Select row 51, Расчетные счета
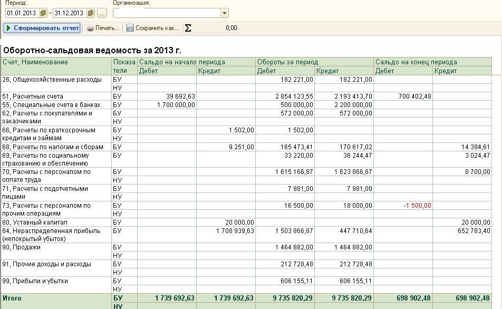This screenshot has width=502, height=309. click(33, 96)
